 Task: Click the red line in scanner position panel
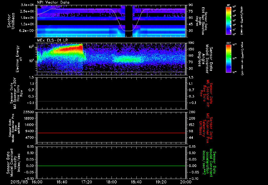pos(111,133)
